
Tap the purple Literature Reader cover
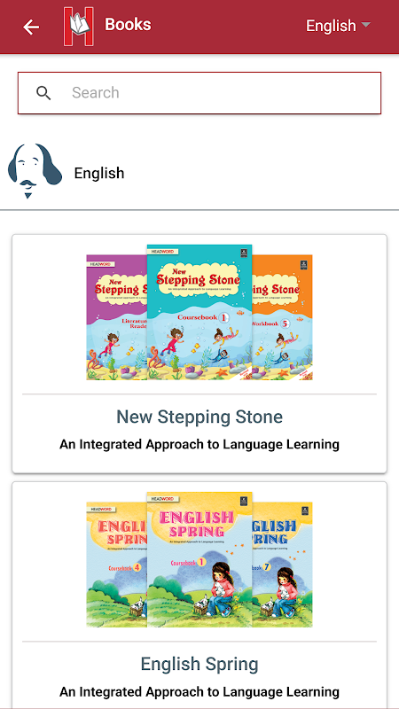pos(117,317)
